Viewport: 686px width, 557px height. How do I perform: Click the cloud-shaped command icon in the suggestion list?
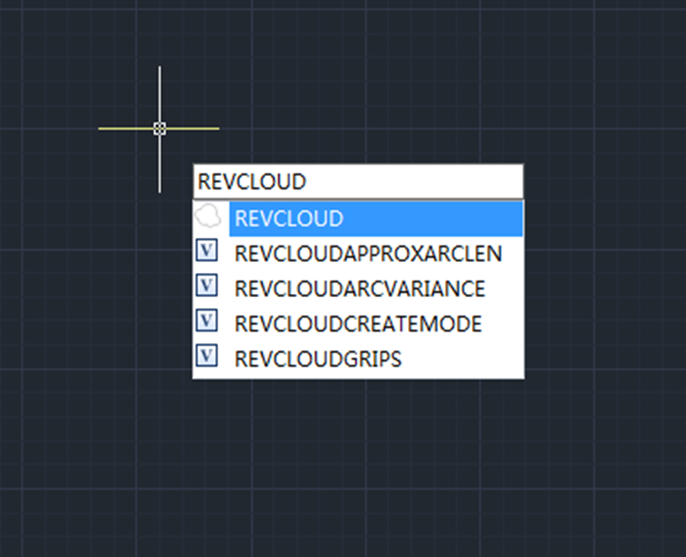[207, 216]
